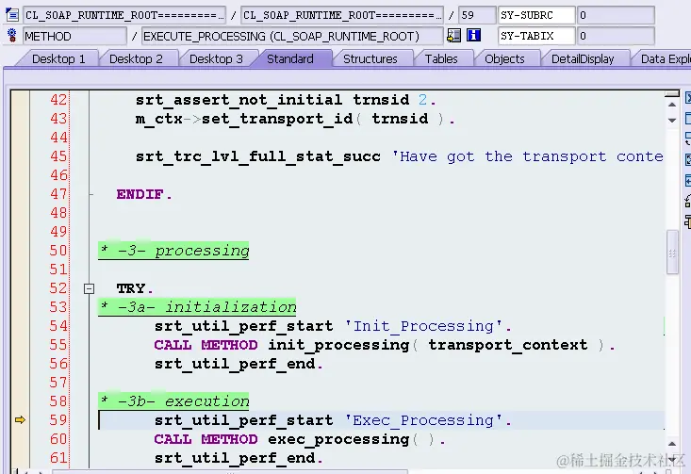Screen dimensions: 691x474
Task: Click the METHOD event type field
Action: pyautogui.click(x=74, y=36)
